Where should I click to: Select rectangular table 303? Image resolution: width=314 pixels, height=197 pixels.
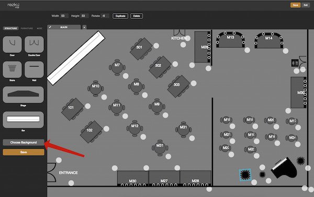click(x=178, y=86)
